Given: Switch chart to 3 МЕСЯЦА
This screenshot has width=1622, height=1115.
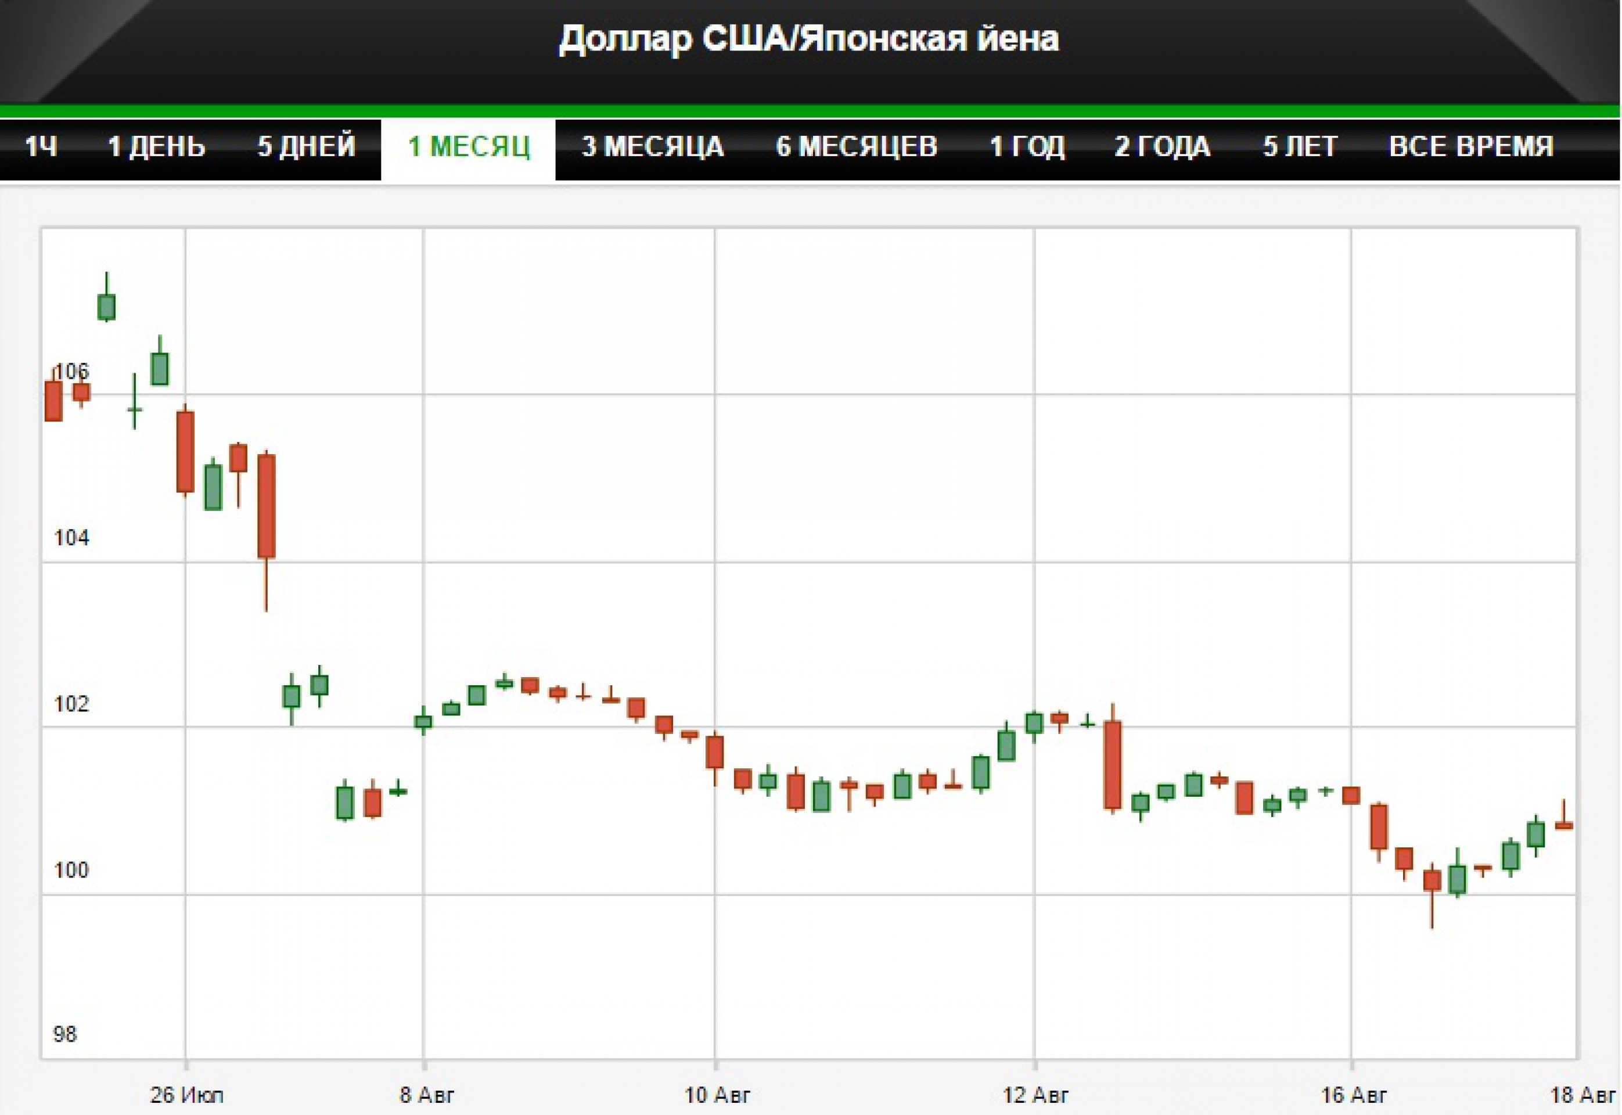Looking at the screenshot, I should [x=652, y=148].
